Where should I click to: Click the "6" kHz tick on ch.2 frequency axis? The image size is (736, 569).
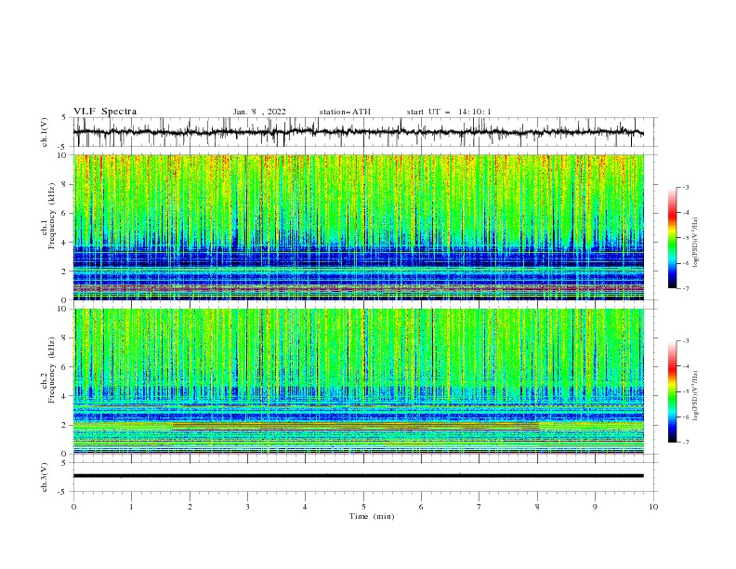coord(65,367)
